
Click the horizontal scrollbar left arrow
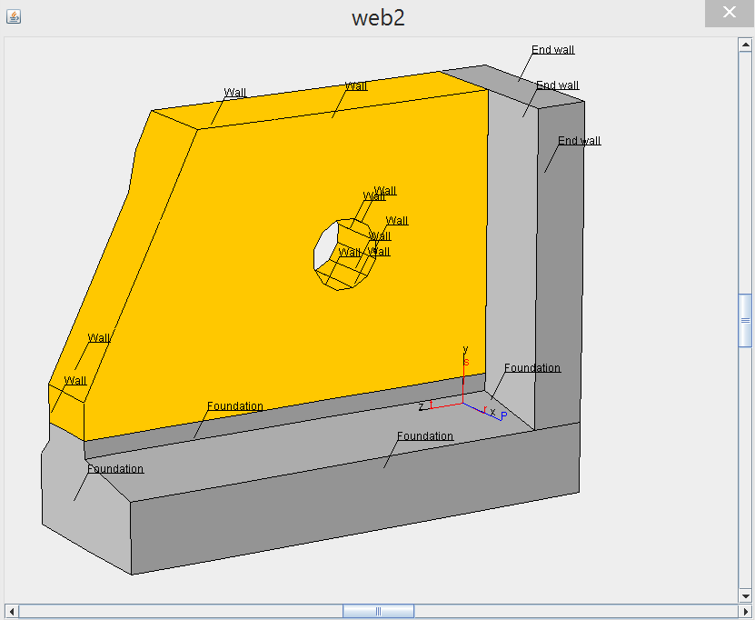pyautogui.click(x=12, y=611)
